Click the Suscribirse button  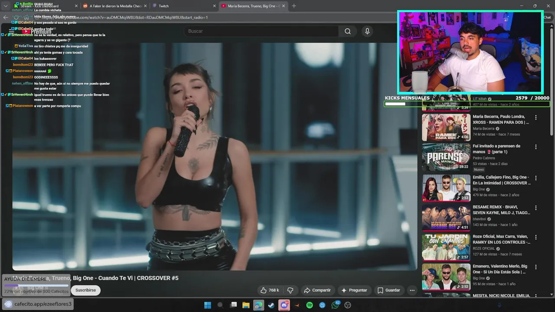click(x=85, y=290)
